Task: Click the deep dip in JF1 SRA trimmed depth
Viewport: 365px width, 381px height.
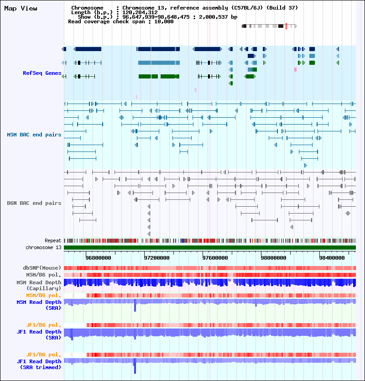Action: click(x=135, y=366)
